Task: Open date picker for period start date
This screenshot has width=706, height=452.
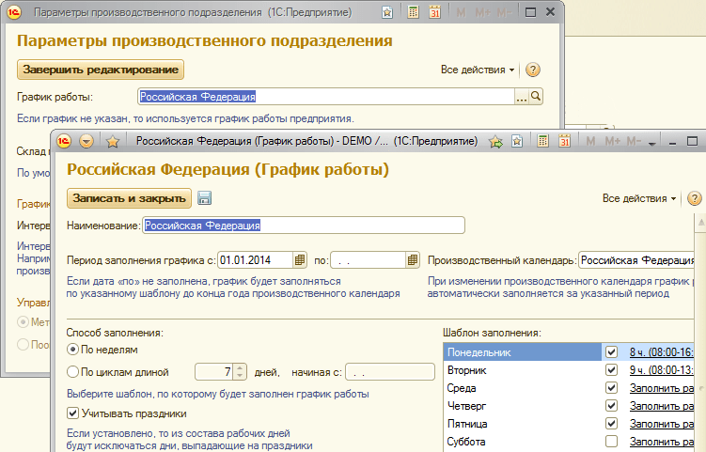Action: (x=300, y=260)
